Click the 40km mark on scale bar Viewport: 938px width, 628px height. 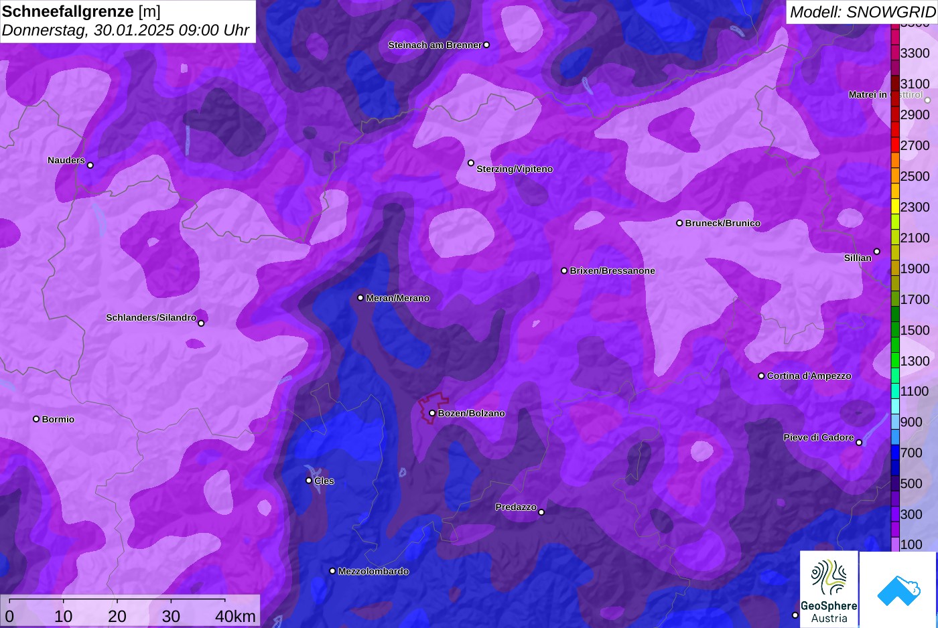[235, 616]
